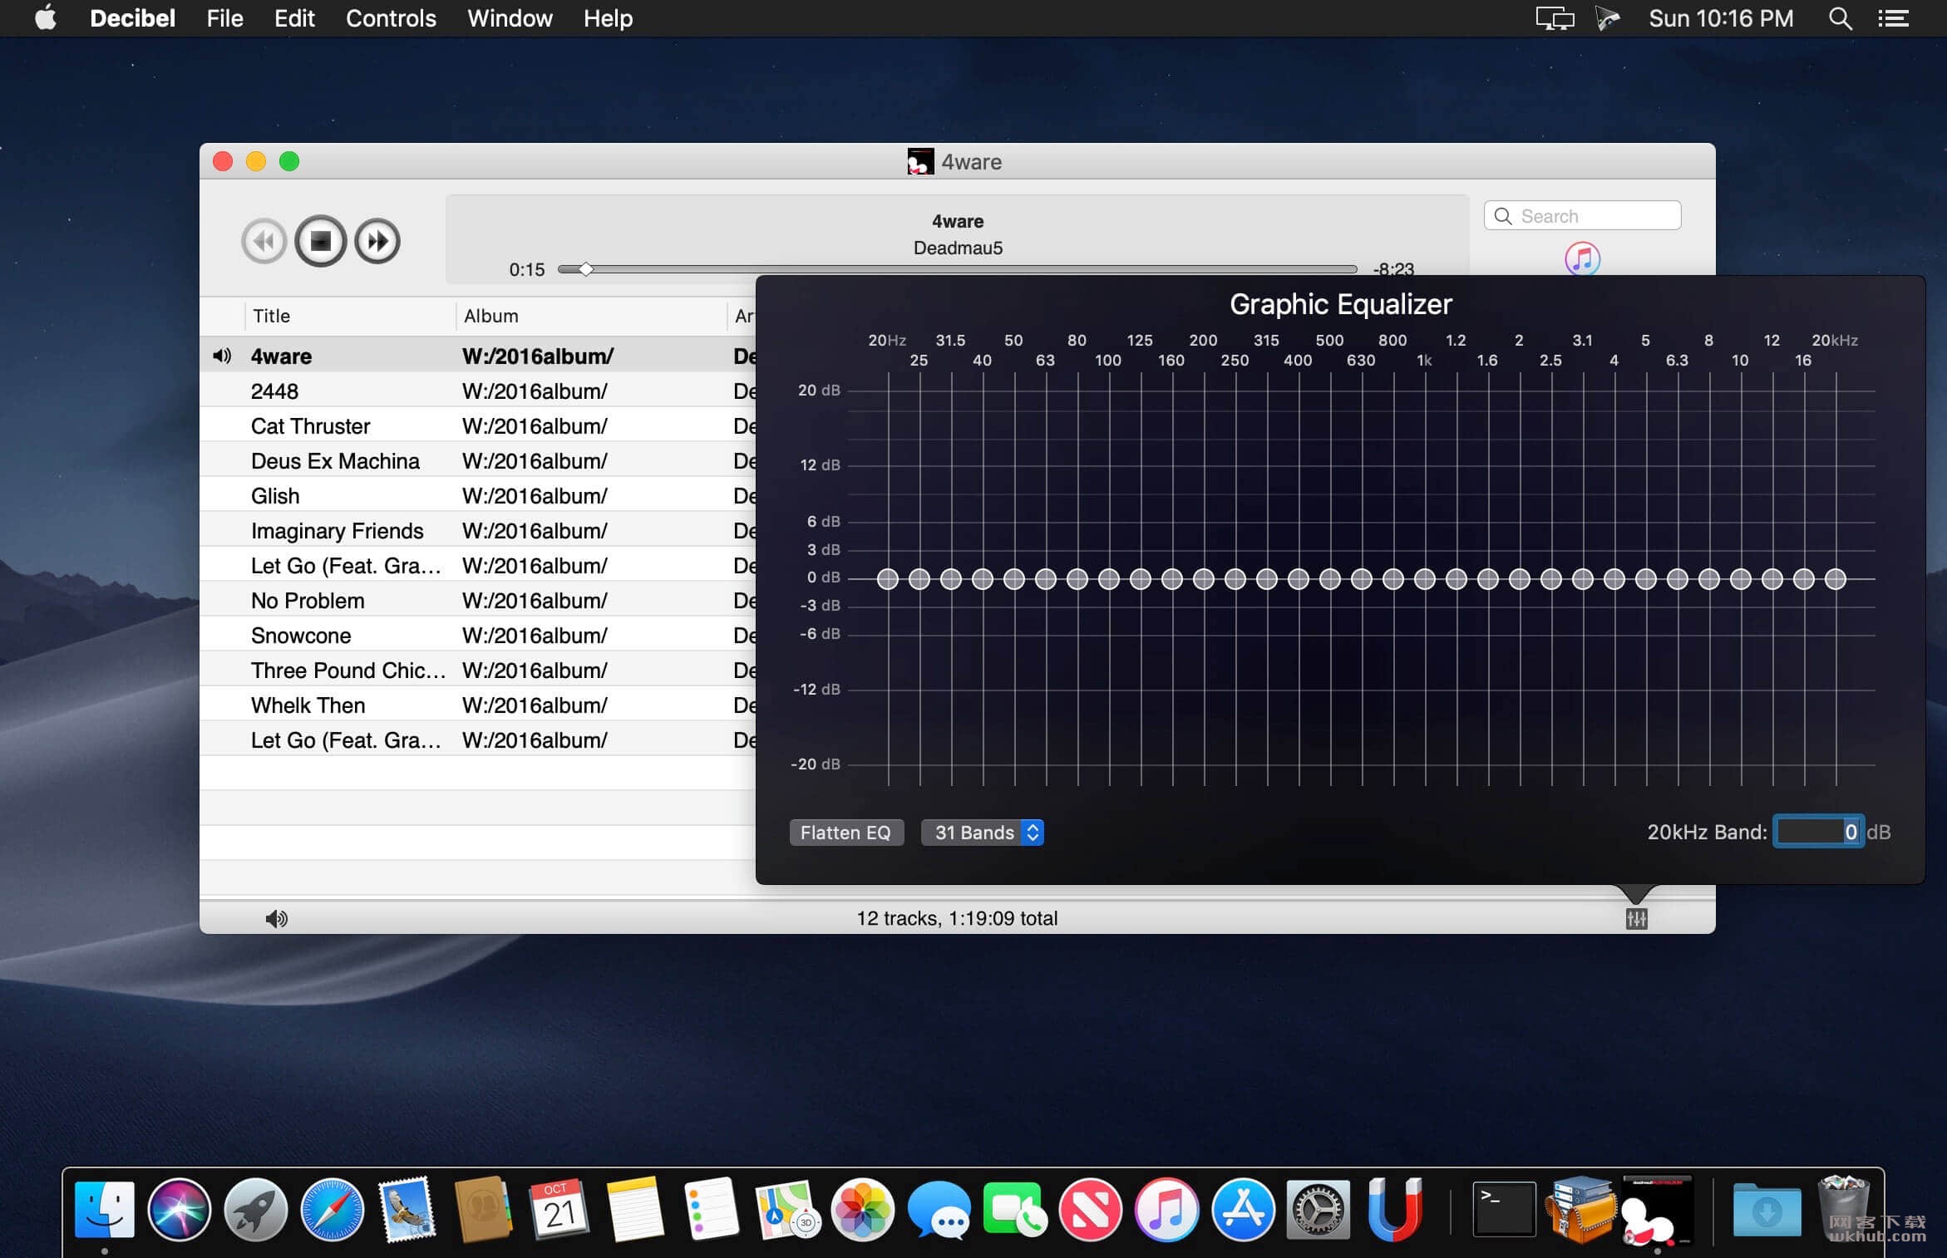Open the iTunes library music note icon

coord(1582,258)
